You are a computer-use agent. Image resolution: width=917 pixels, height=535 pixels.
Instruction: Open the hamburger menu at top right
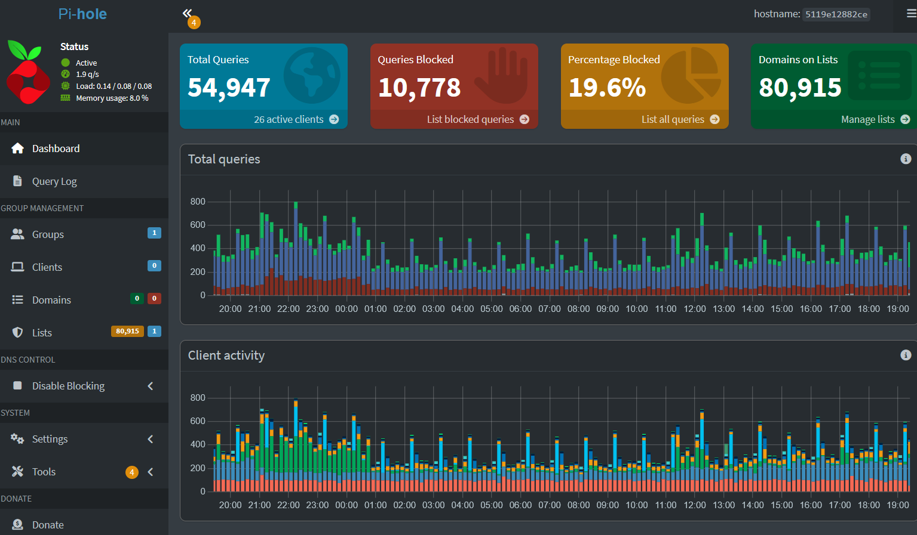tap(910, 14)
